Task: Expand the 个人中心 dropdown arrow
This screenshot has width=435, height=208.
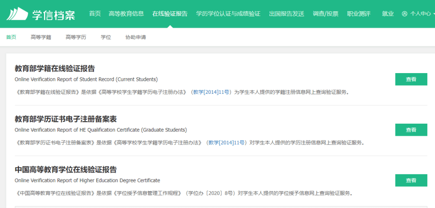Action: [x=433, y=14]
